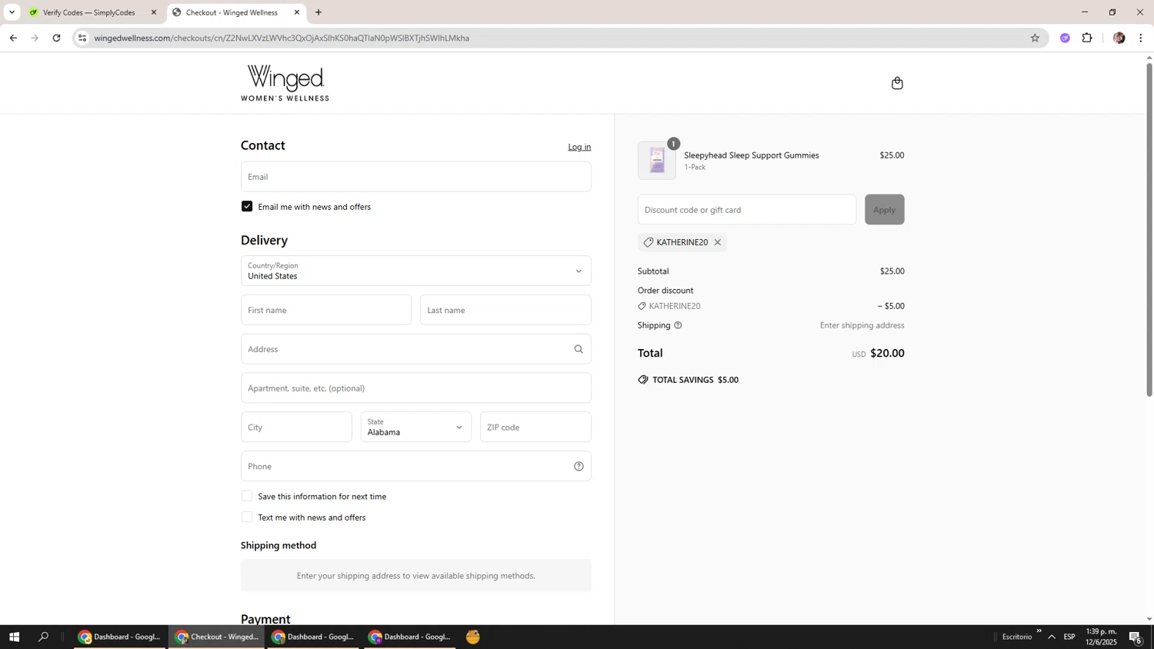Screen dimensions: 1154x649
Task: Open a new browser tab
Action: 319,12
